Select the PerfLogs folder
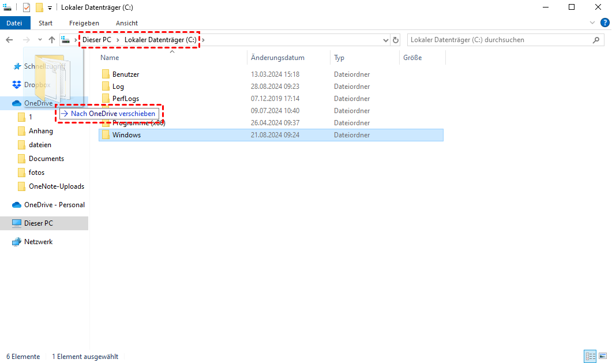 pos(126,98)
